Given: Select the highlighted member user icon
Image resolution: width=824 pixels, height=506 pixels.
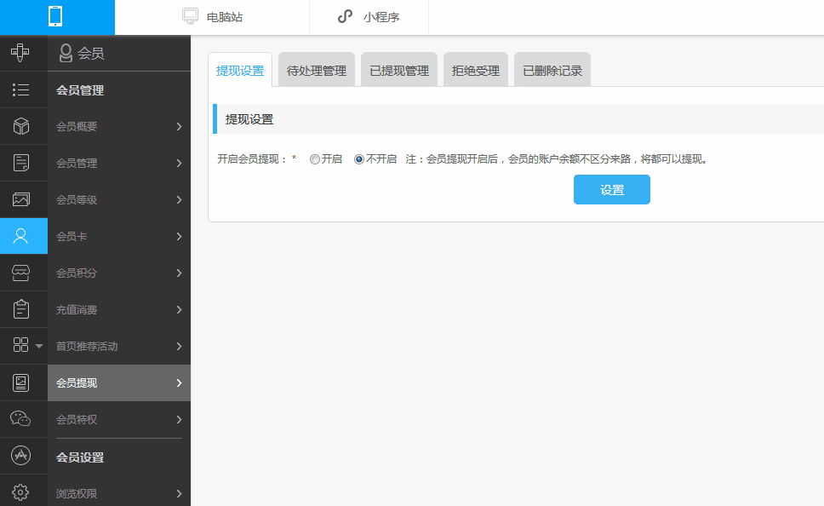Looking at the screenshot, I should coord(21,236).
